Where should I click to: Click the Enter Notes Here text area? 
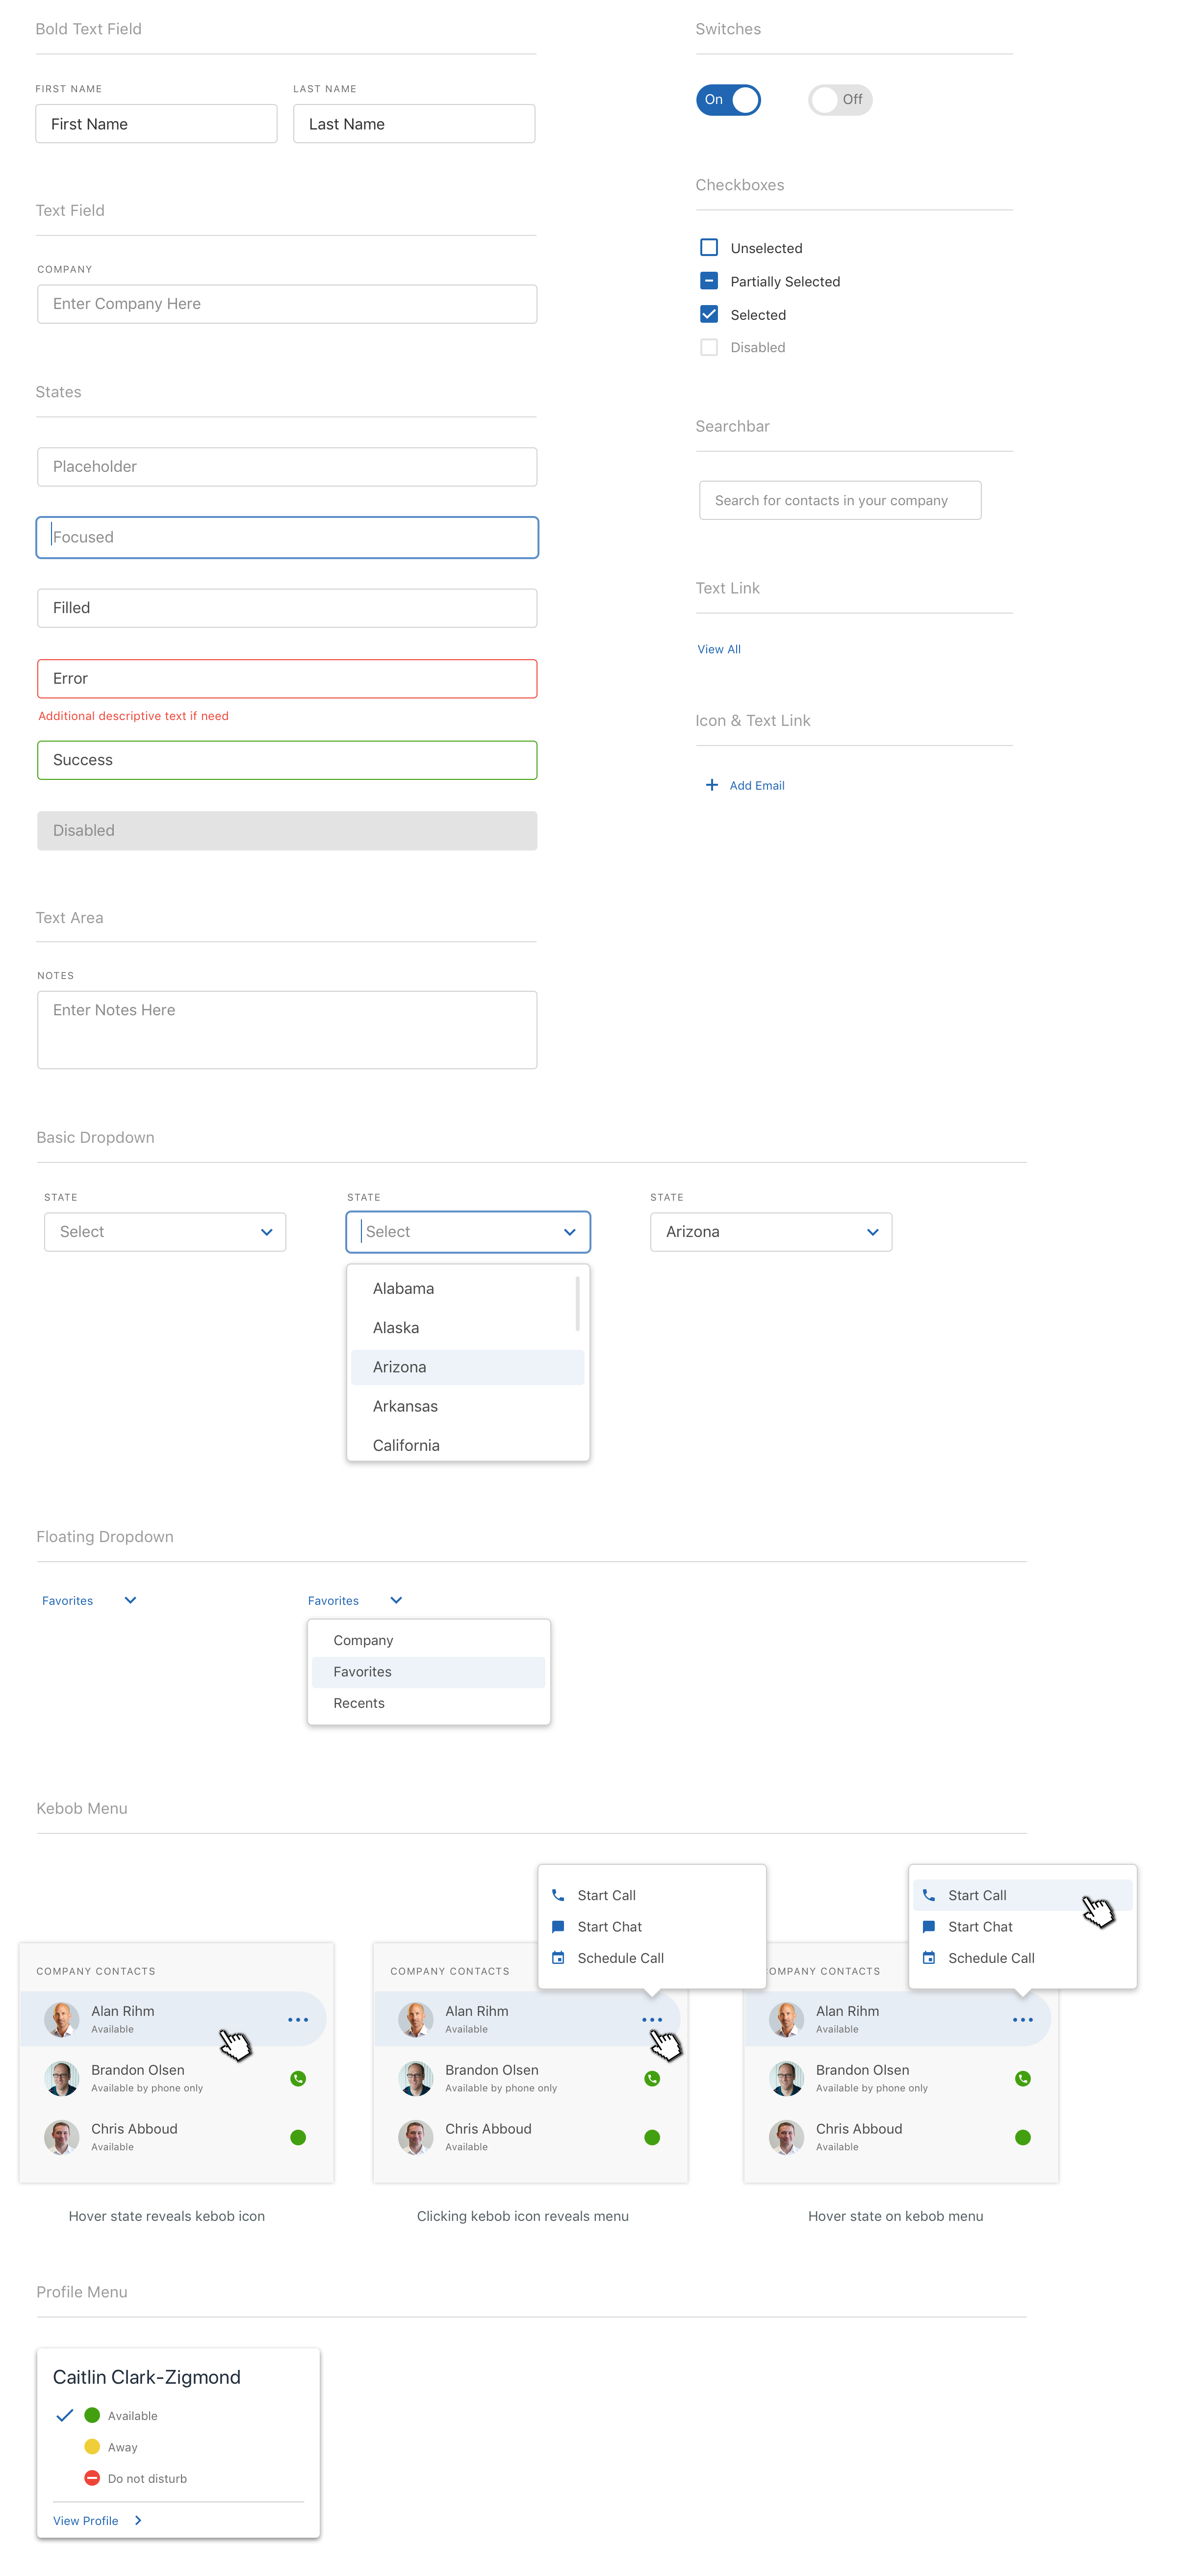(287, 1030)
